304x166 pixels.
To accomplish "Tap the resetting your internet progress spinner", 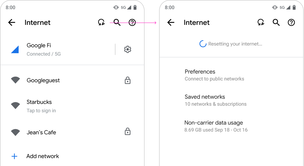I will pos(203,44).
